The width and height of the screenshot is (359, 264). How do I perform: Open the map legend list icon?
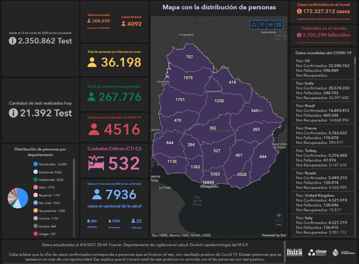pyautogui.click(x=262, y=25)
